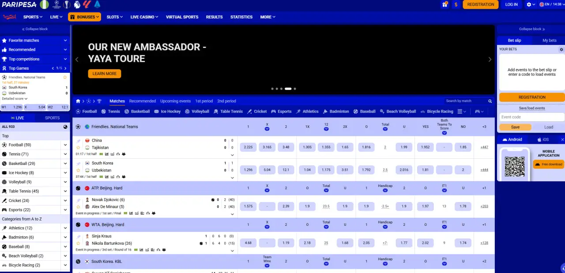The width and height of the screenshot is (565, 273).
Task: Expand the Top competitions section
Action: 35,59
